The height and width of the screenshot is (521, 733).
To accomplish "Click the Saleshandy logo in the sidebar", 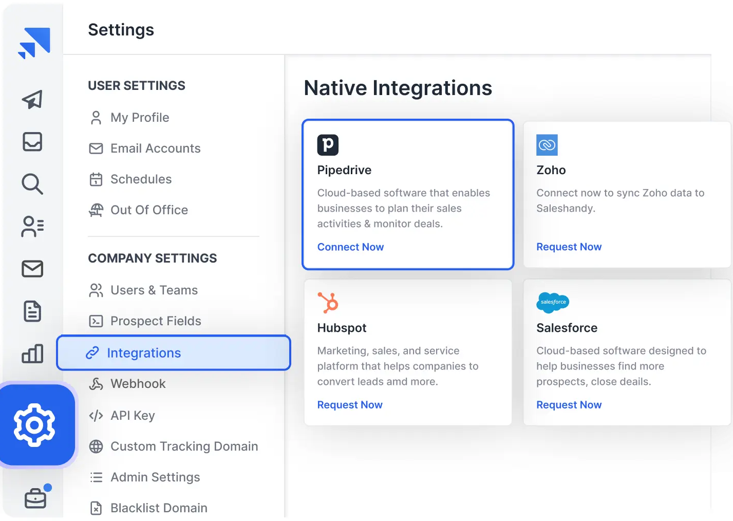I will pos(34,43).
